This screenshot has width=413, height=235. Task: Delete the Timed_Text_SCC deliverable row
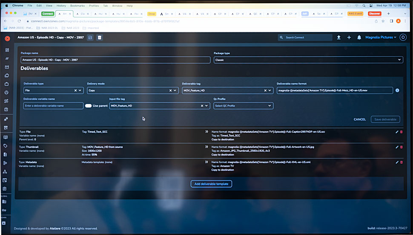tap(402, 132)
